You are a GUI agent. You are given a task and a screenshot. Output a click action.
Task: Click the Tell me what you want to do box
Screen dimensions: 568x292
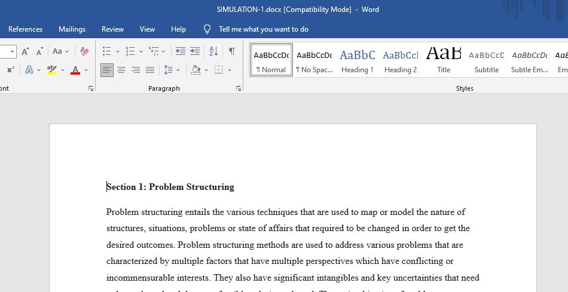263,29
